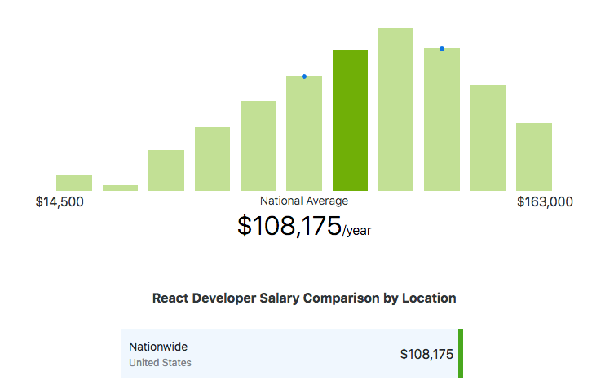Viewport: 614px width, 389px height.
Task: Select the second bar from the right
Action: tap(488, 138)
